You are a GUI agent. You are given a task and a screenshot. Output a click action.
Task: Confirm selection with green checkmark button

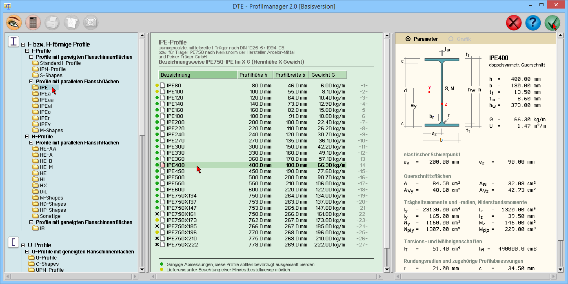(552, 22)
